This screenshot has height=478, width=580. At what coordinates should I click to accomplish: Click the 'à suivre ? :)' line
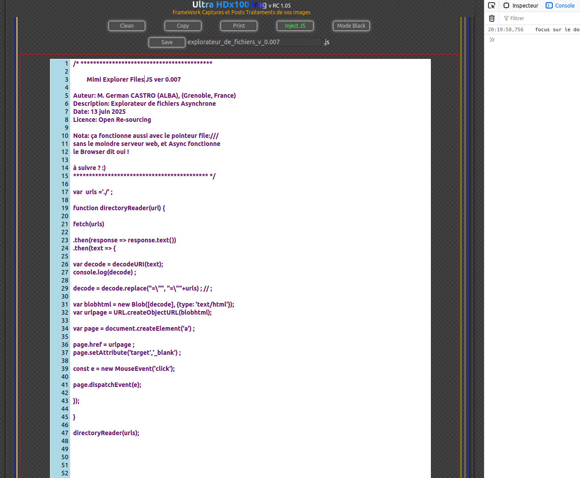[x=89, y=168]
